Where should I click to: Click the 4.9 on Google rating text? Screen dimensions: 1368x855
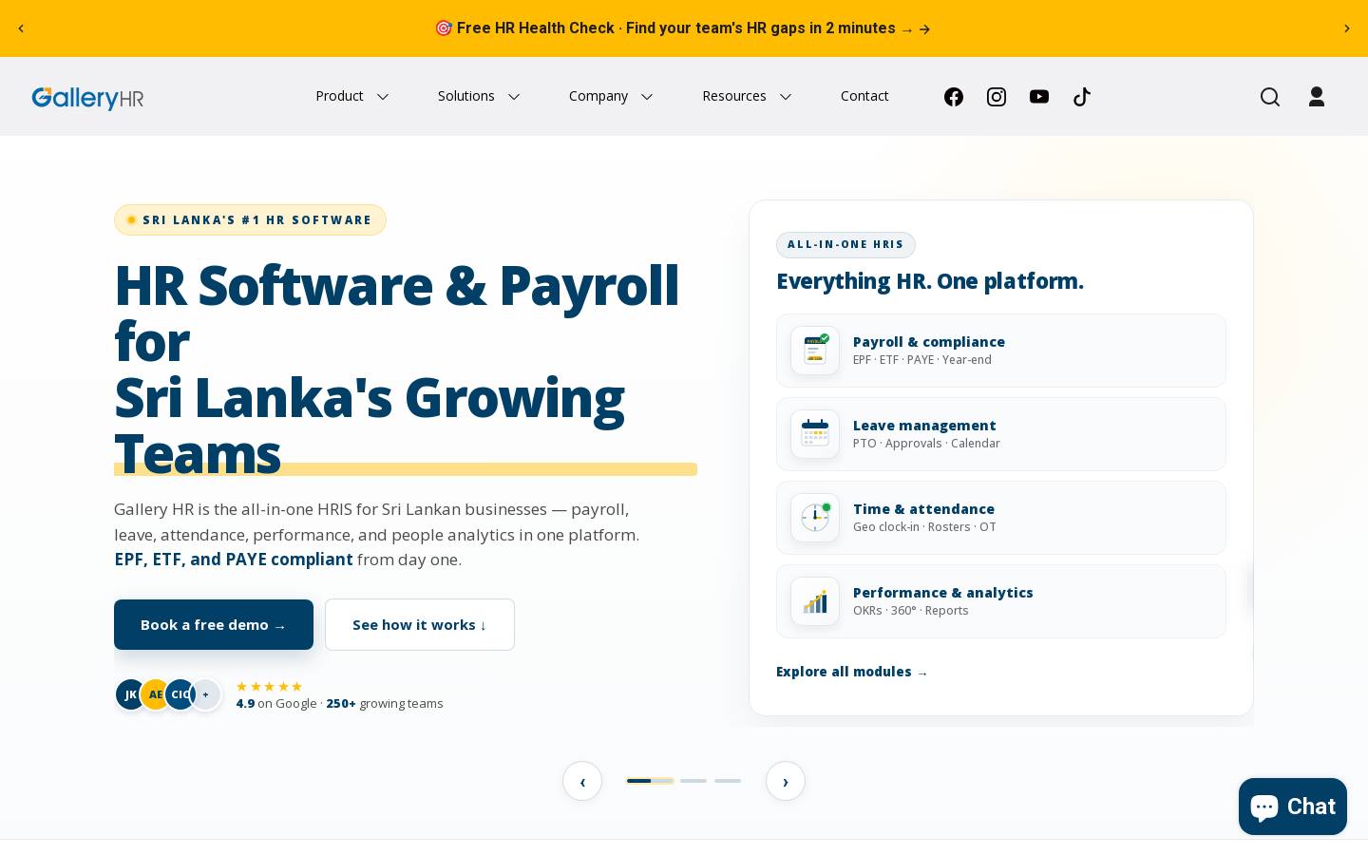click(x=276, y=704)
